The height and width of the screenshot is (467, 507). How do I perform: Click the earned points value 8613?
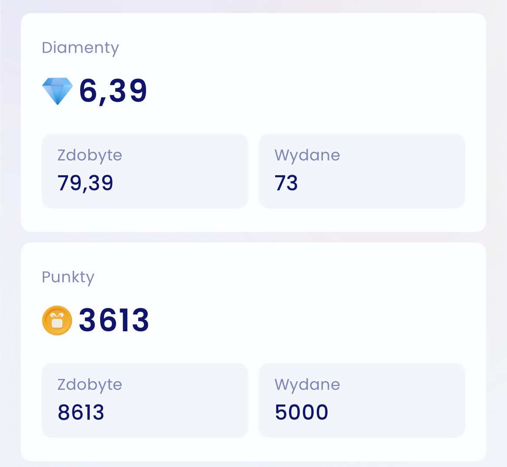[x=81, y=412]
